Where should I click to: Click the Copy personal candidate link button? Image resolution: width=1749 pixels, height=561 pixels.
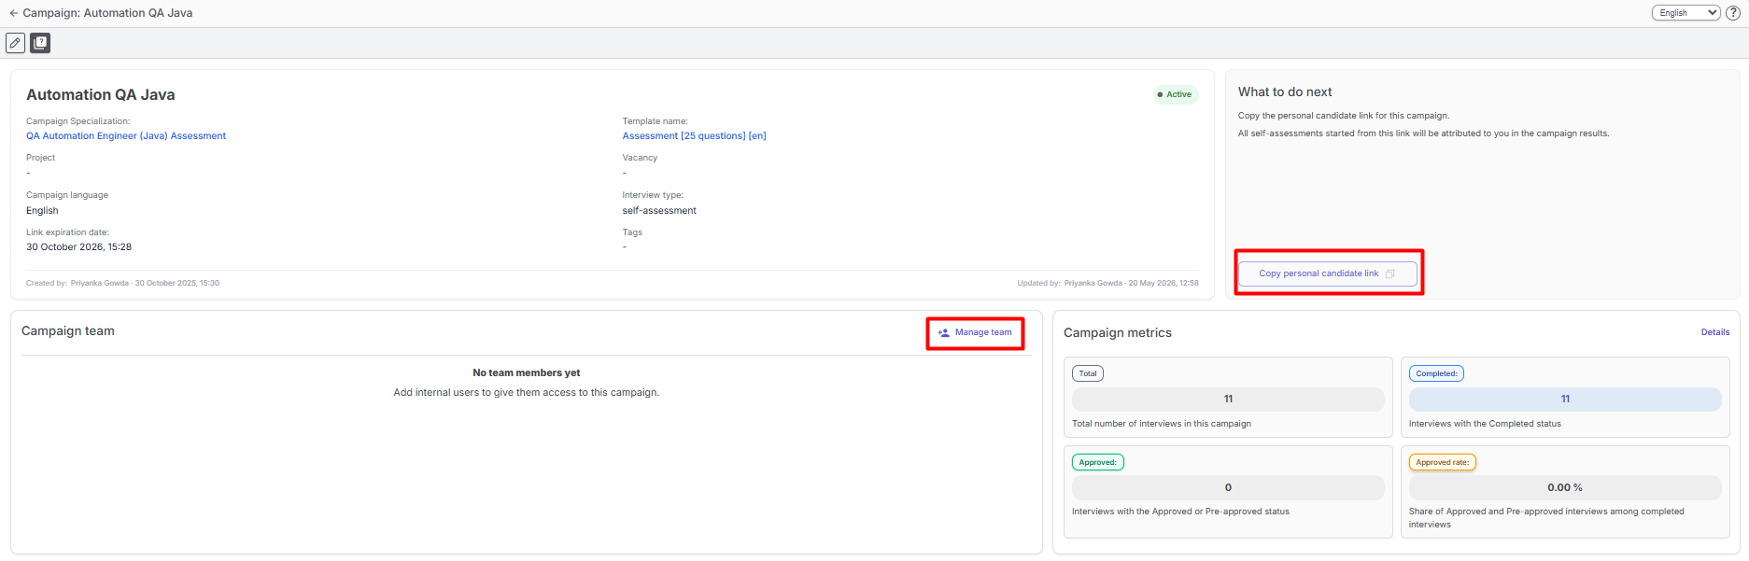(1327, 273)
